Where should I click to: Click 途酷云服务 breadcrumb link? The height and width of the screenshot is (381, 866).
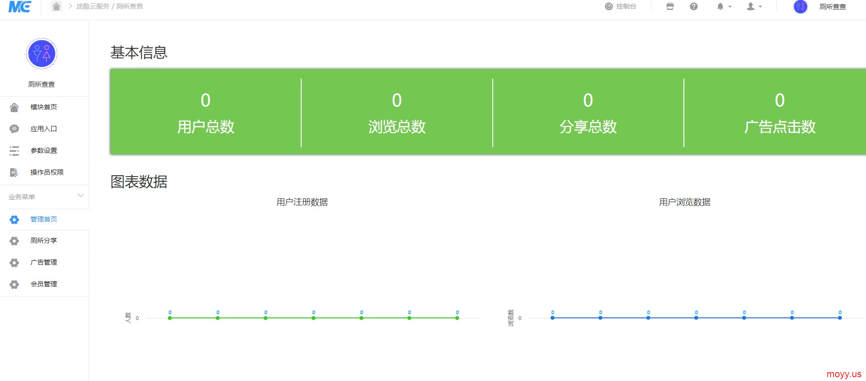(x=93, y=6)
